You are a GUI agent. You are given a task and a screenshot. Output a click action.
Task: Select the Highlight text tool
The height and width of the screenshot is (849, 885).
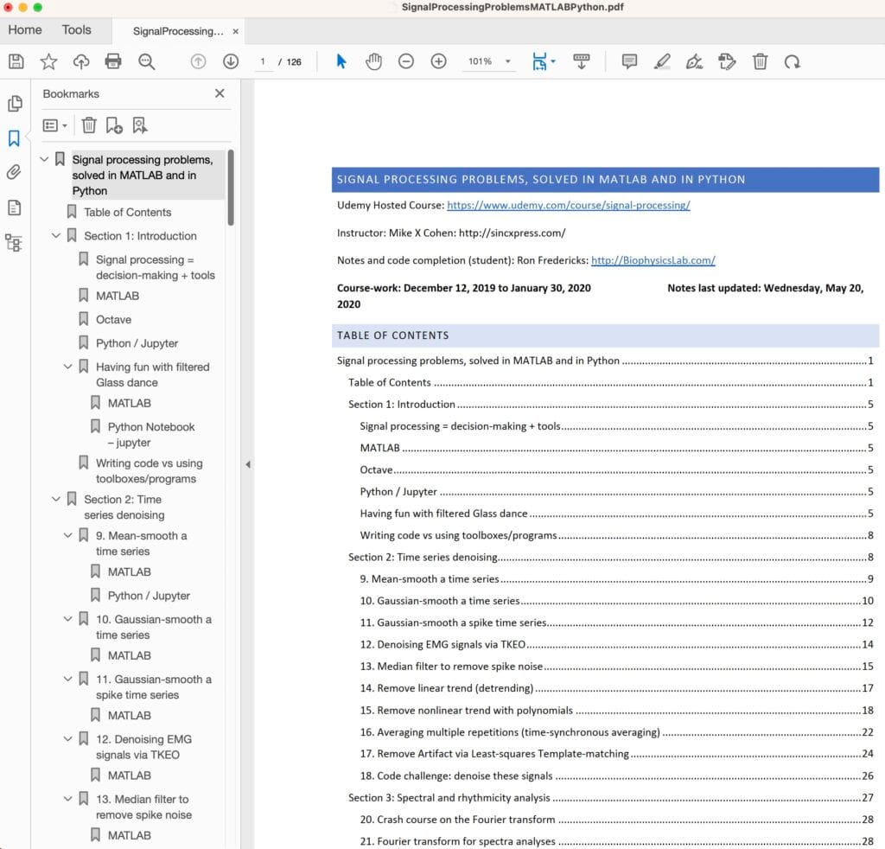pyautogui.click(x=662, y=61)
